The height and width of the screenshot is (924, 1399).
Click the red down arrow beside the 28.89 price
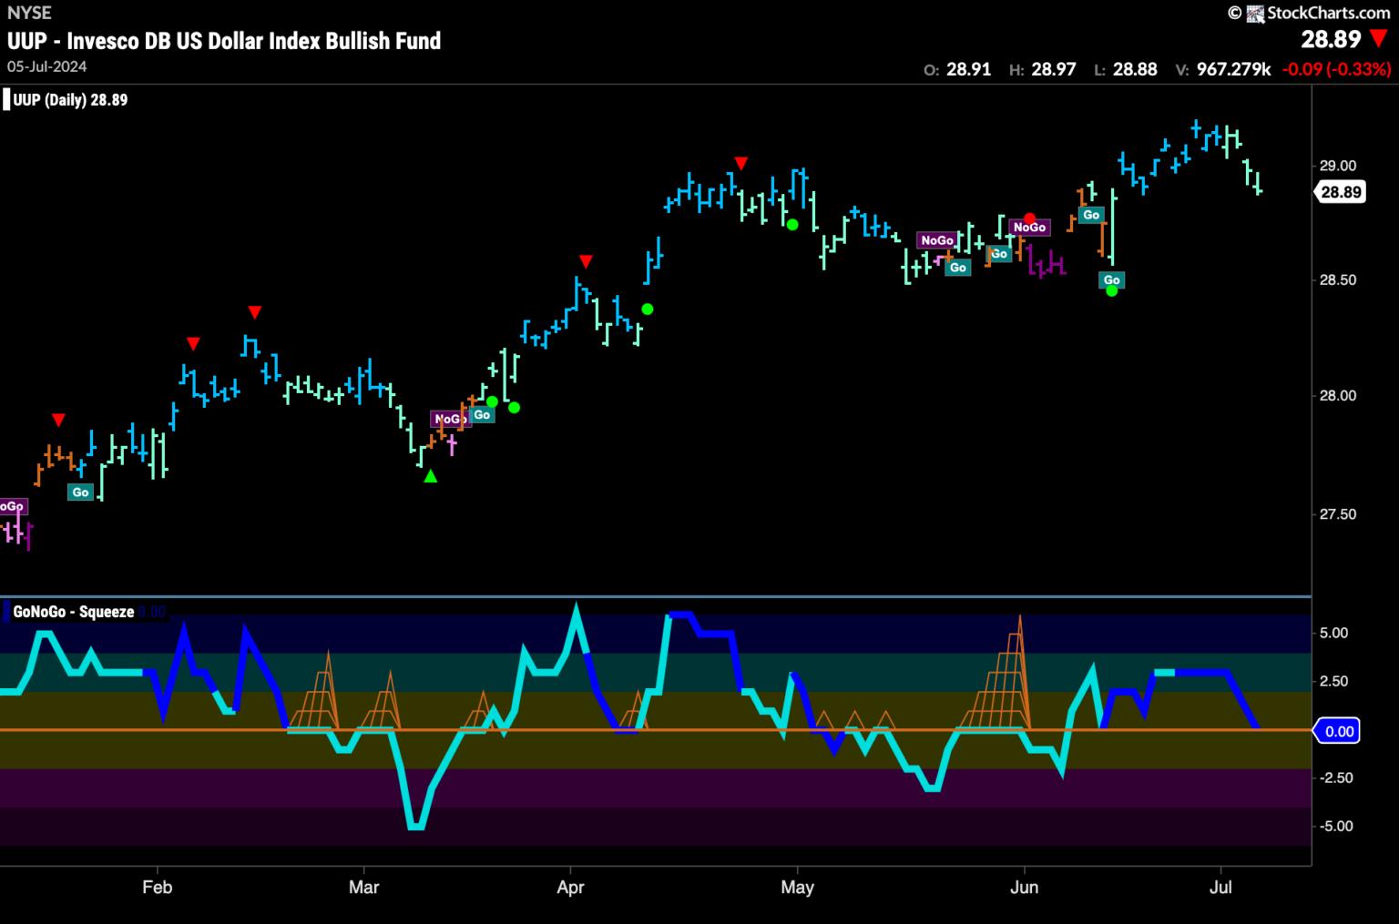pyautogui.click(x=1379, y=39)
